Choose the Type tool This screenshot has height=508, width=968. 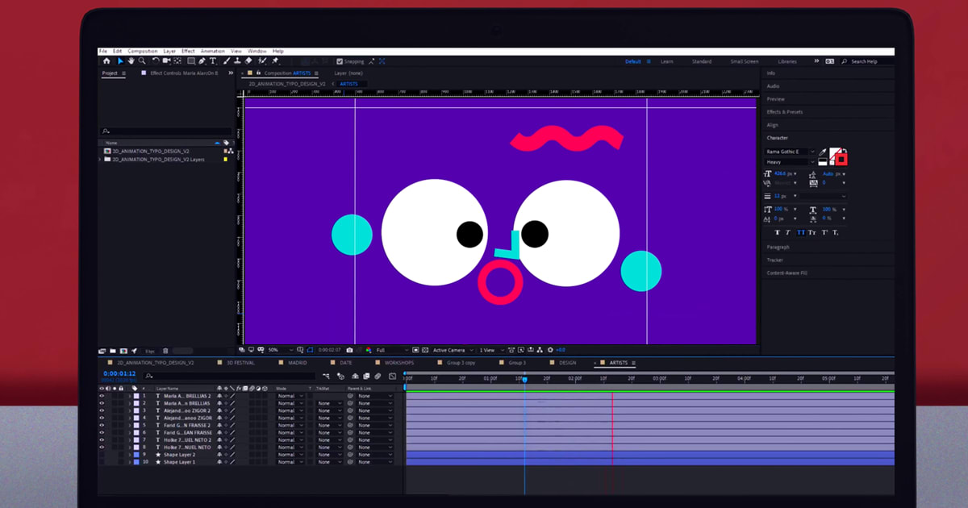click(214, 60)
